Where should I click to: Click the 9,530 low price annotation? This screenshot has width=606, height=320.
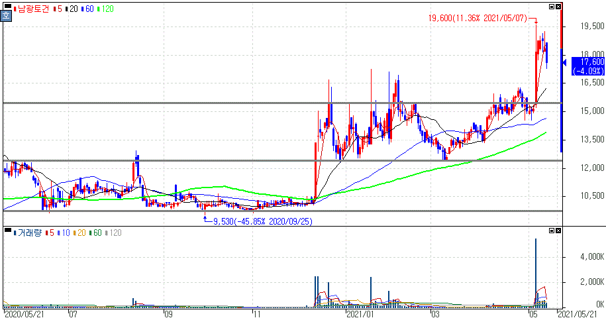pyautogui.click(x=263, y=221)
